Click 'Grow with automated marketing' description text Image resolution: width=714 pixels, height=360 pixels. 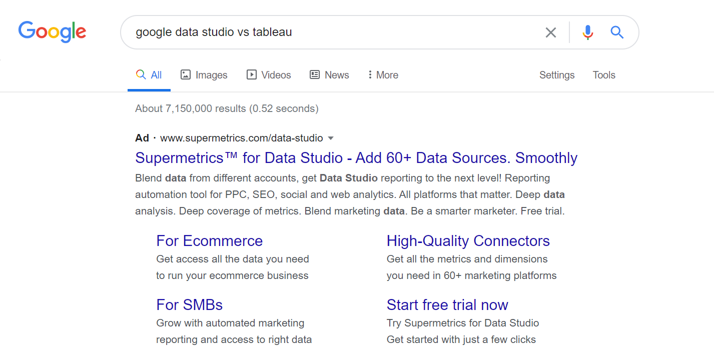click(x=230, y=323)
